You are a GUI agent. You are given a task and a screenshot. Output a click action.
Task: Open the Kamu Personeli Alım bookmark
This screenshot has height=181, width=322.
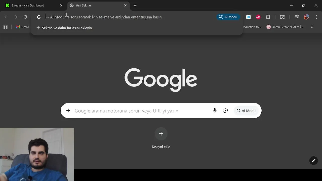click(x=285, y=27)
